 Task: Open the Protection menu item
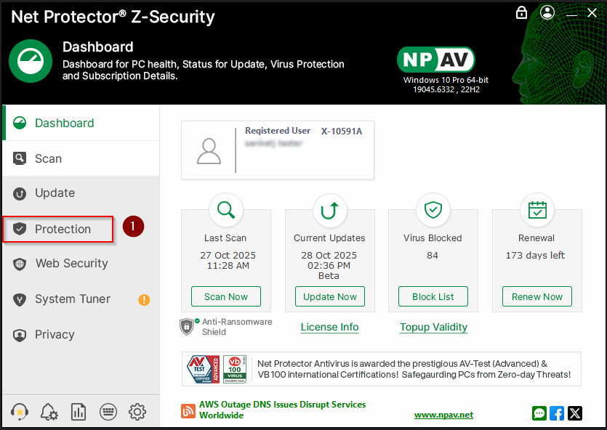pos(63,229)
